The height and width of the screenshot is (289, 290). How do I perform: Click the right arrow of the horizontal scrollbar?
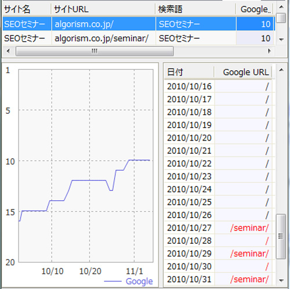(x=269, y=51)
